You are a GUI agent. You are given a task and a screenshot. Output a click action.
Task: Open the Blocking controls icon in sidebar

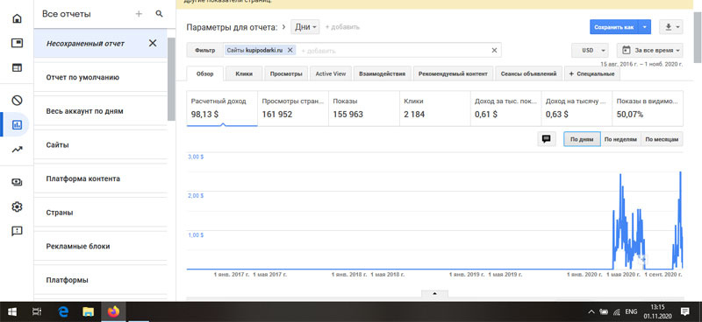click(17, 101)
